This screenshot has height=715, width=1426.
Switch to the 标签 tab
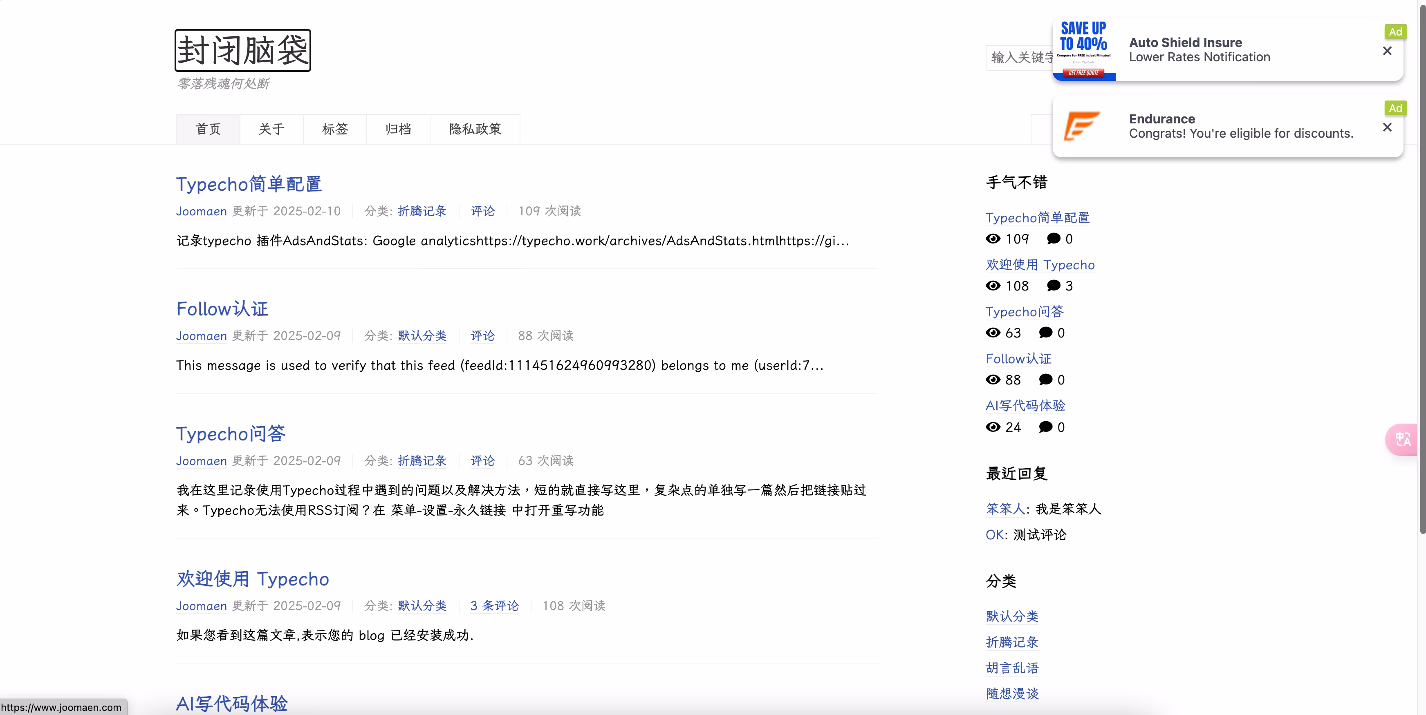[335, 129]
